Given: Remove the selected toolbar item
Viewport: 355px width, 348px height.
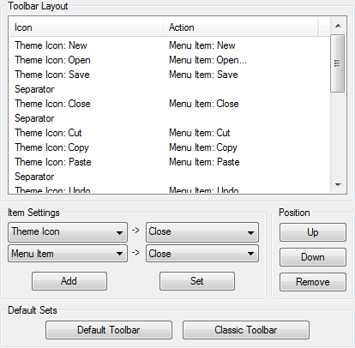Looking at the screenshot, I should (x=313, y=282).
